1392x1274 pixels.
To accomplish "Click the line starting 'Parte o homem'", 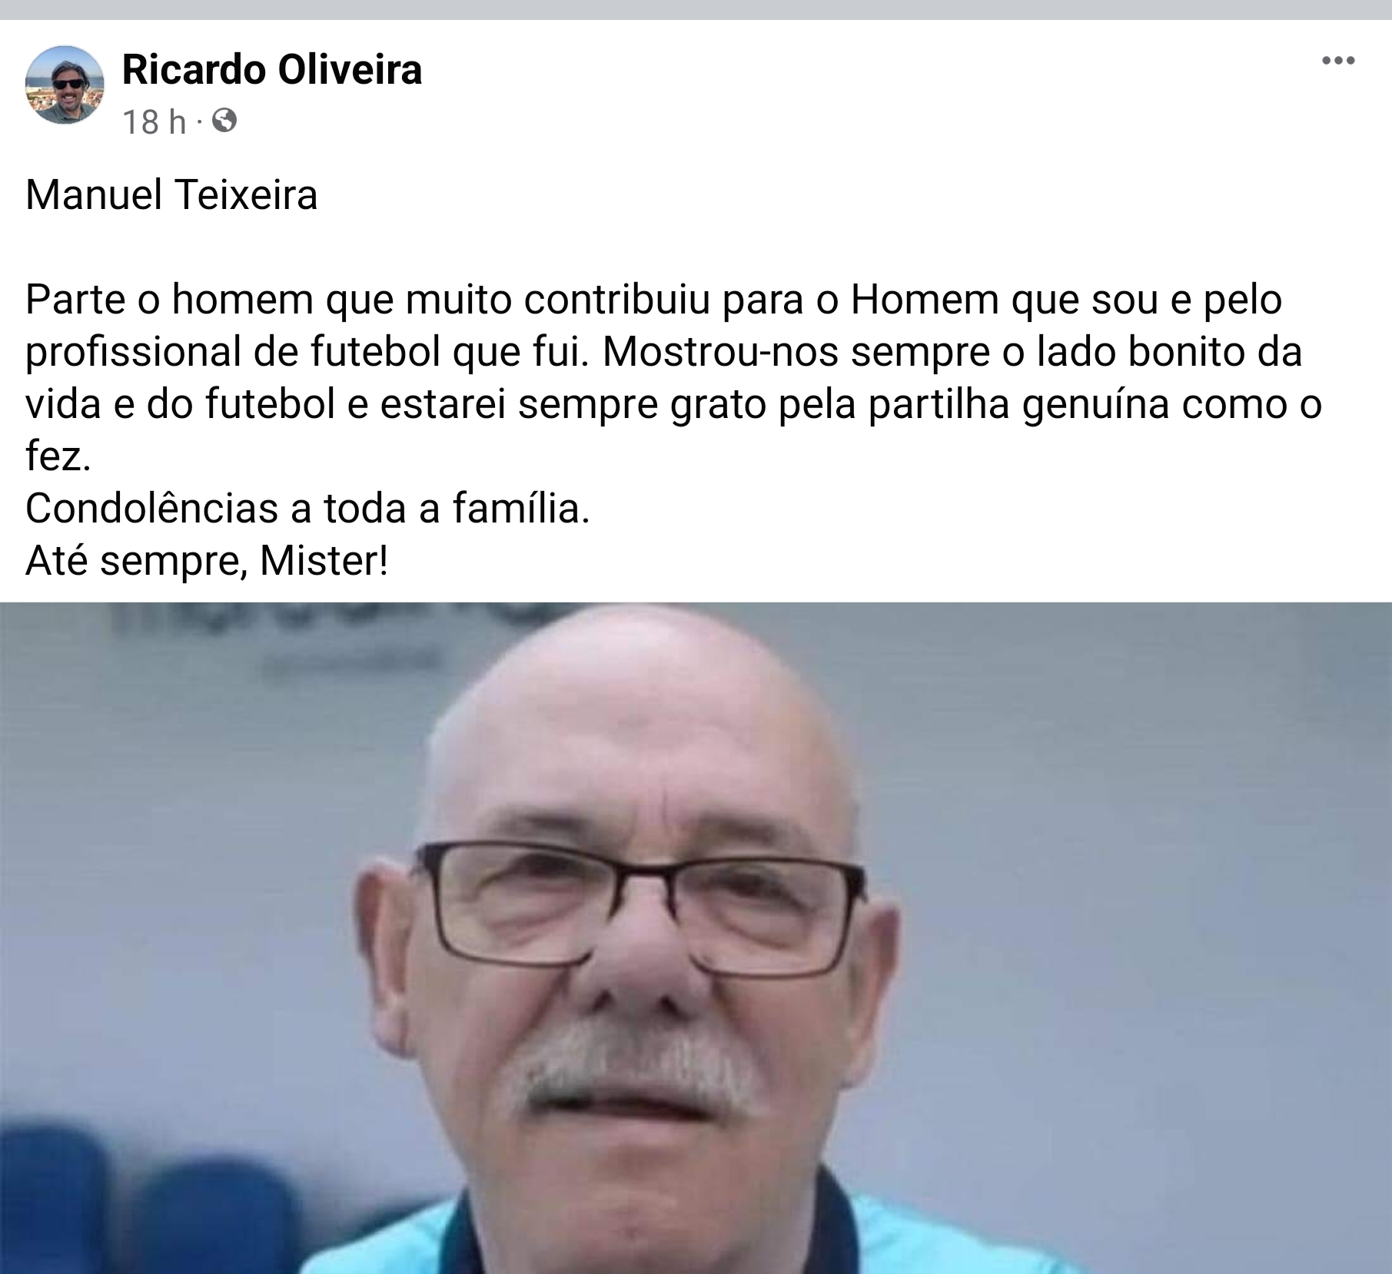I will coord(653,300).
